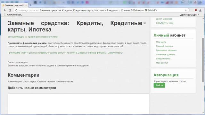Open the Изменить данные link
The width and height of the screenshot is (205, 115).
pyautogui.click(x=165, y=55)
